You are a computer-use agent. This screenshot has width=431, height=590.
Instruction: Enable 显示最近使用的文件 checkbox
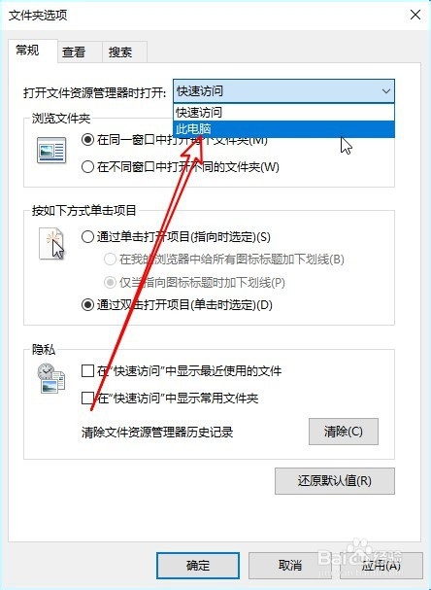pyautogui.click(x=87, y=370)
